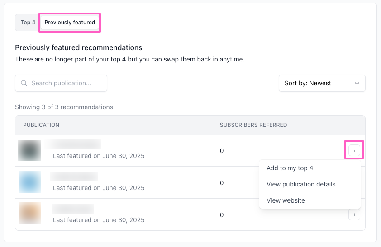Image resolution: width=381 pixels, height=247 pixels.
Task: Click the Showing 3 of 3 recommendations text
Action: coord(64,107)
